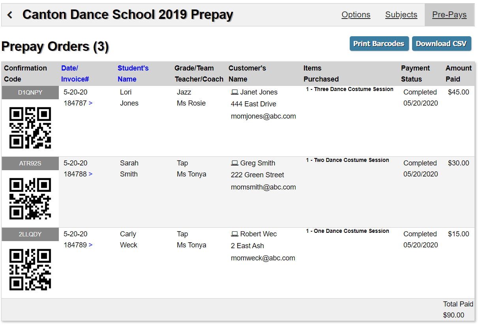Image resolution: width=478 pixels, height=325 pixels.
Task: Click confirmation code D1QNPY label
Action: point(30,93)
